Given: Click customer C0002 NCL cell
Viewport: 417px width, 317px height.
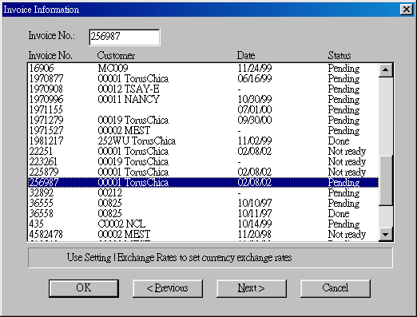Looking at the screenshot, I should [x=121, y=224].
